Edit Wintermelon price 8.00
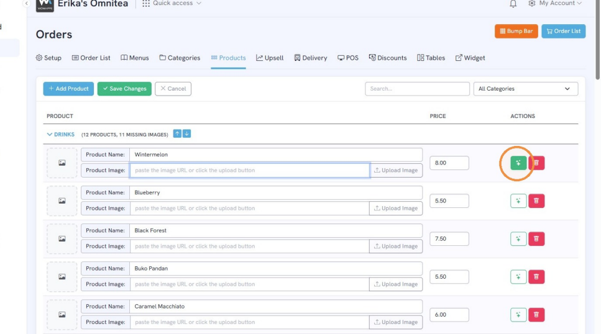The height and width of the screenshot is (334, 601). [x=449, y=163]
